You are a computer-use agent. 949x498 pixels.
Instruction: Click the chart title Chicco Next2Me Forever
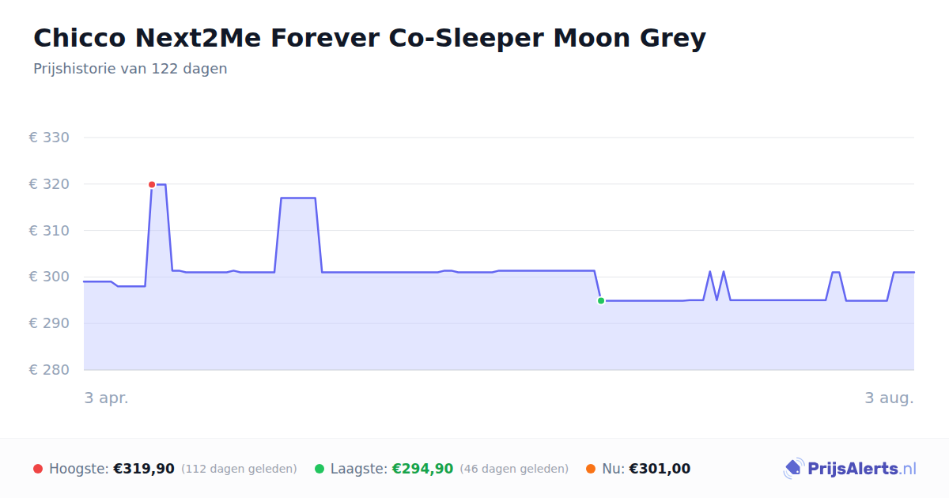coord(369,37)
